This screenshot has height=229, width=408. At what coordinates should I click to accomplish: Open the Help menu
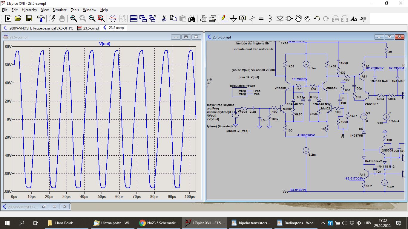pyautogui.click(x=104, y=10)
